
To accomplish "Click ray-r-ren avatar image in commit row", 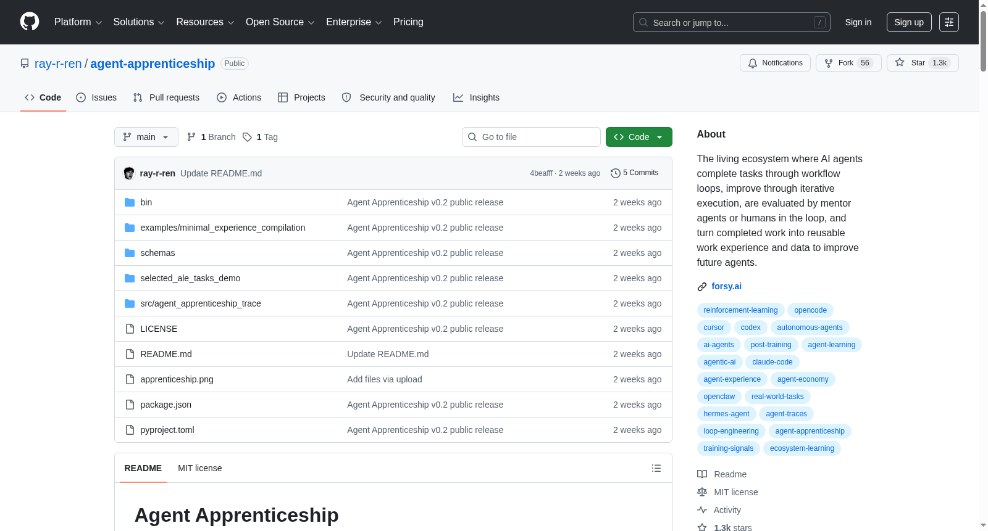I will [129, 173].
